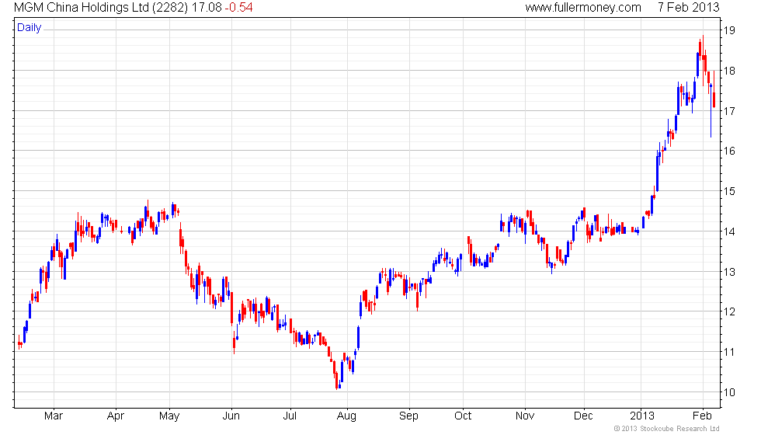Click the red price change -0.54
Viewport: 761px width, 435px height.
pyautogui.click(x=239, y=7)
